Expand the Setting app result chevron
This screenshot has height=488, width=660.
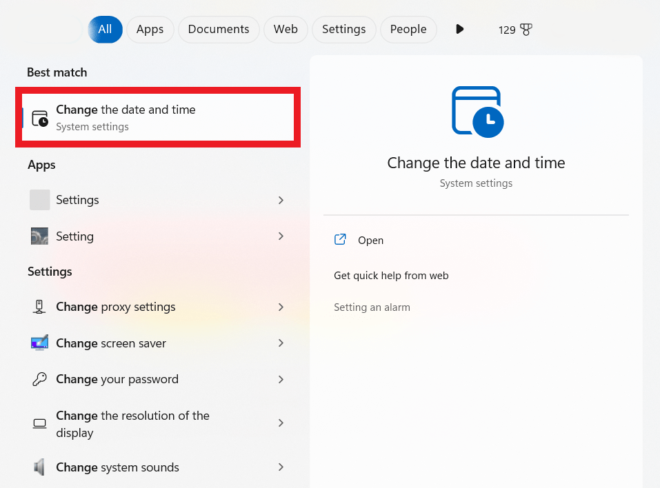click(281, 236)
